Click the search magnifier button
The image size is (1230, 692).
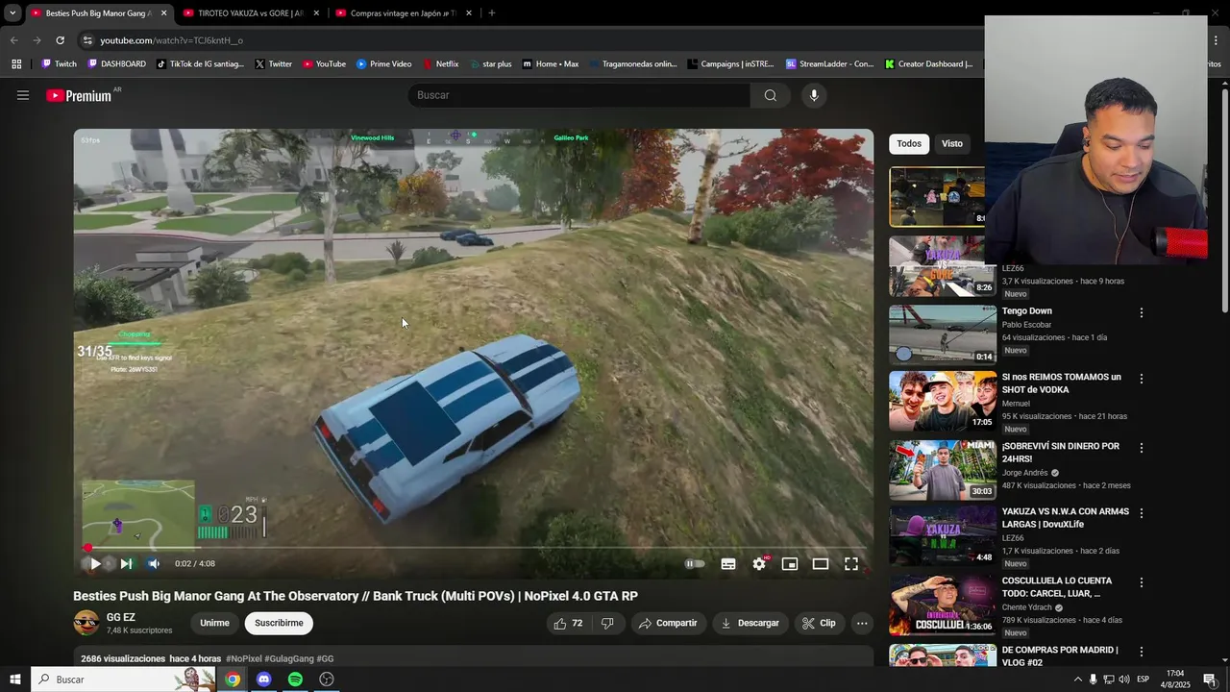(x=771, y=95)
